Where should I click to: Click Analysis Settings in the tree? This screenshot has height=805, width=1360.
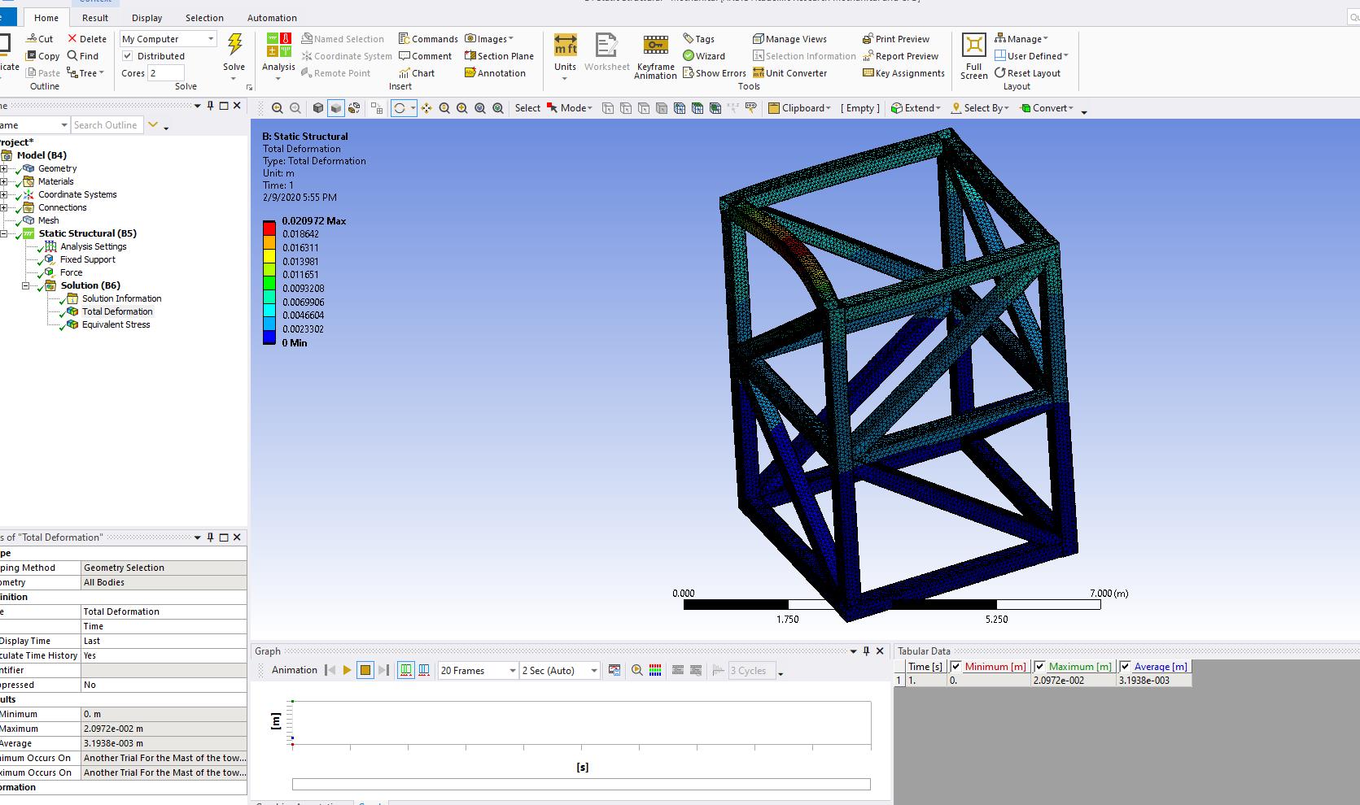point(94,246)
